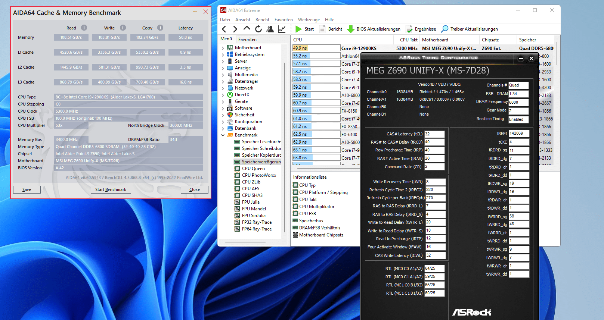Click the Refresh icon in AIDA64 toolbar

click(x=258, y=29)
